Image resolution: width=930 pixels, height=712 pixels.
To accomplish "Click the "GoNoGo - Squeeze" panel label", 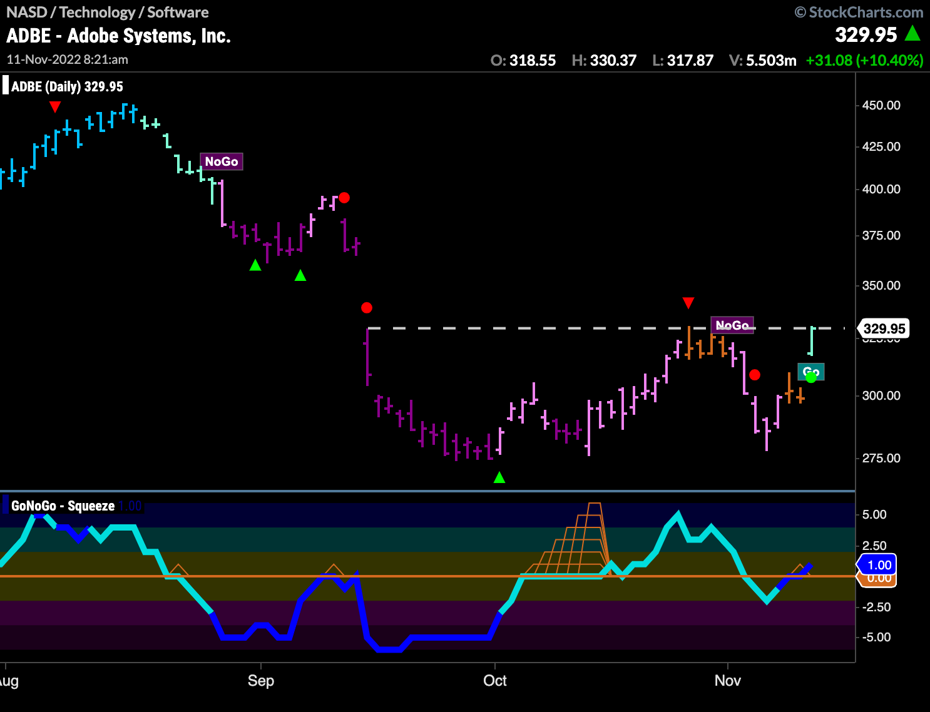I will point(63,506).
